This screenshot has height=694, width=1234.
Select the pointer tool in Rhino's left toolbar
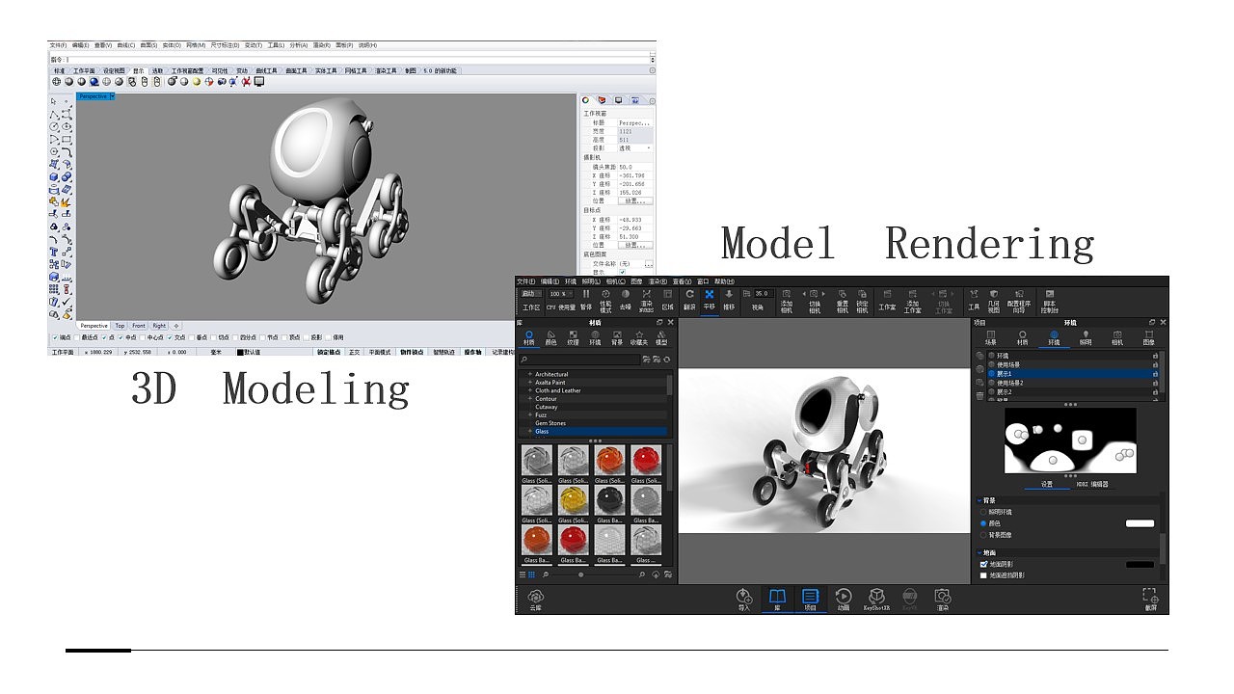pos(54,101)
